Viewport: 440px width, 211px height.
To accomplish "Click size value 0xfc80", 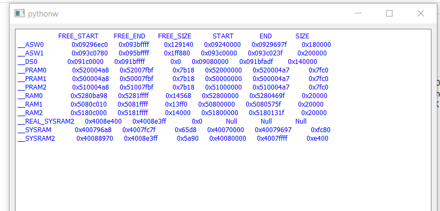I will pyautogui.click(x=320, y=130).
